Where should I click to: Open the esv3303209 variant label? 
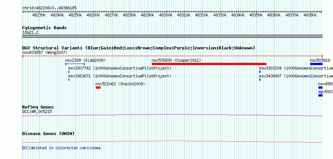[x=296, y=68]
